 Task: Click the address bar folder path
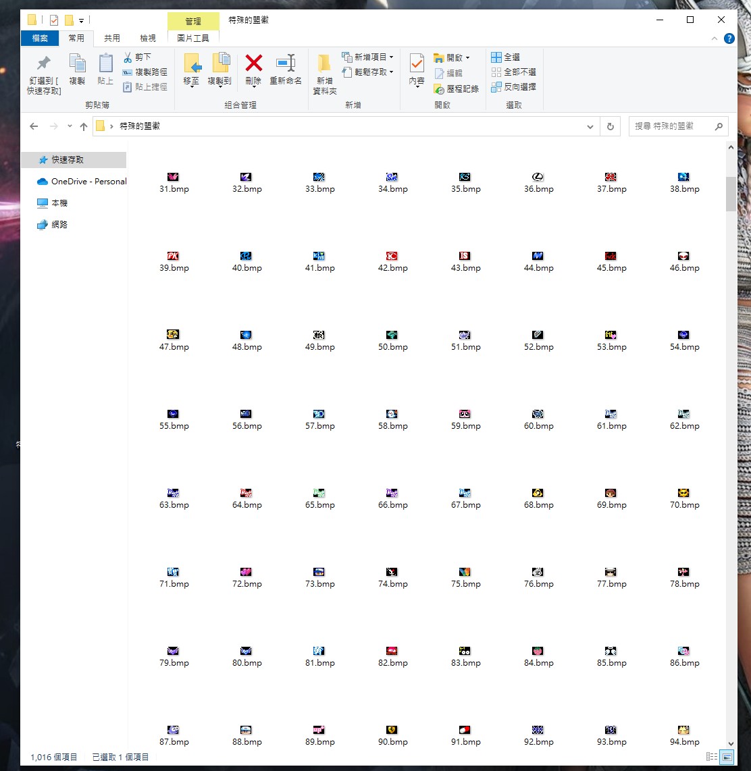coord(140,126)
